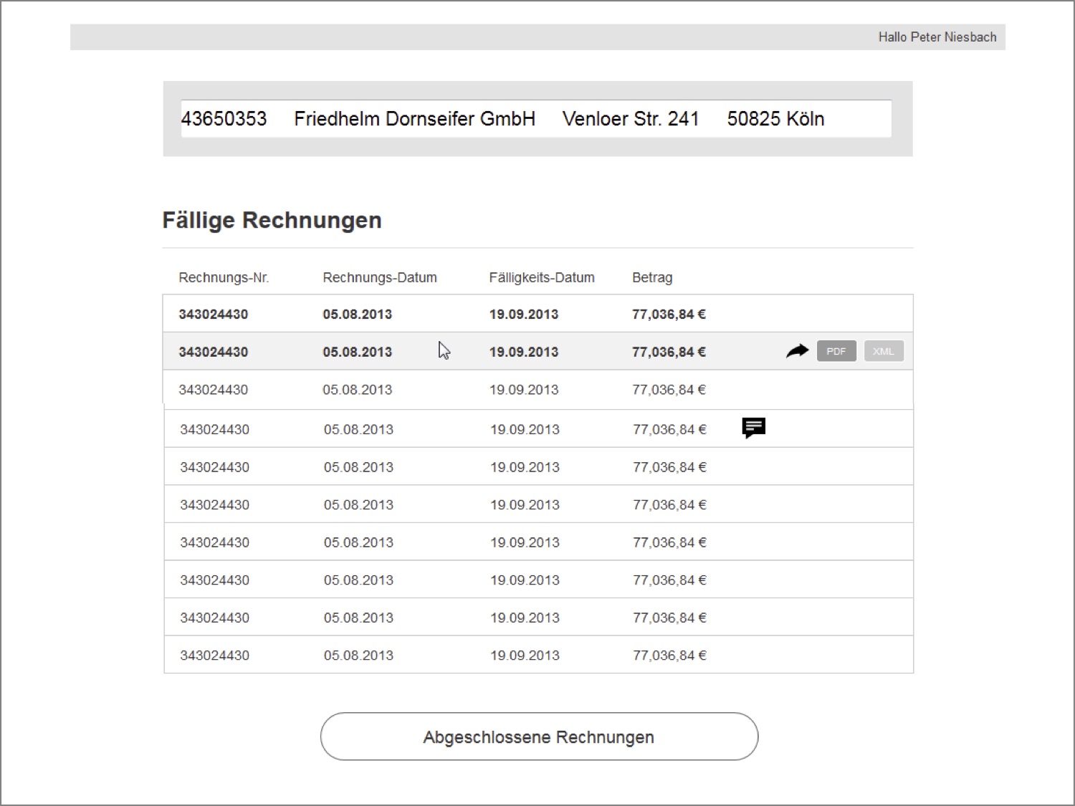The image size is (1075, 806).
Task: Click the forward arrow icon in highlighted row
Action: (x=797, y=351)
